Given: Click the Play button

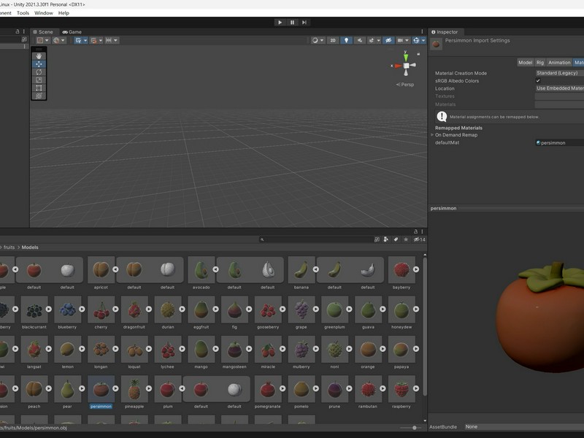Looking at the screenshot, I should [x=280, y=23].
